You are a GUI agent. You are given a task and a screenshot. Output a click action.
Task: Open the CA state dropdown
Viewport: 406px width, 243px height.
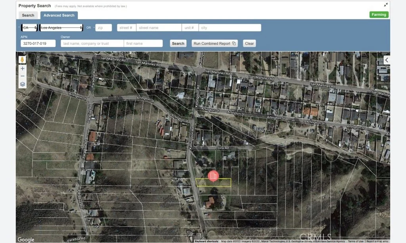pos(29,28)
